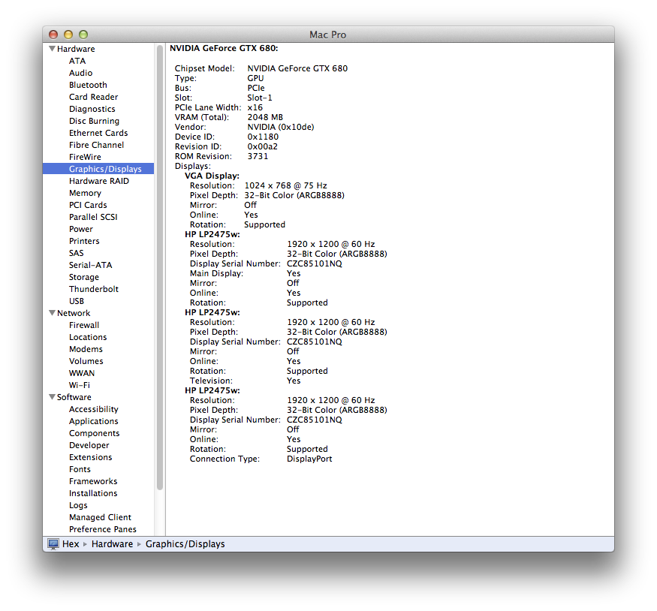Select the highlighted Graphics/Displays sidebar row

tap(98, 169)
